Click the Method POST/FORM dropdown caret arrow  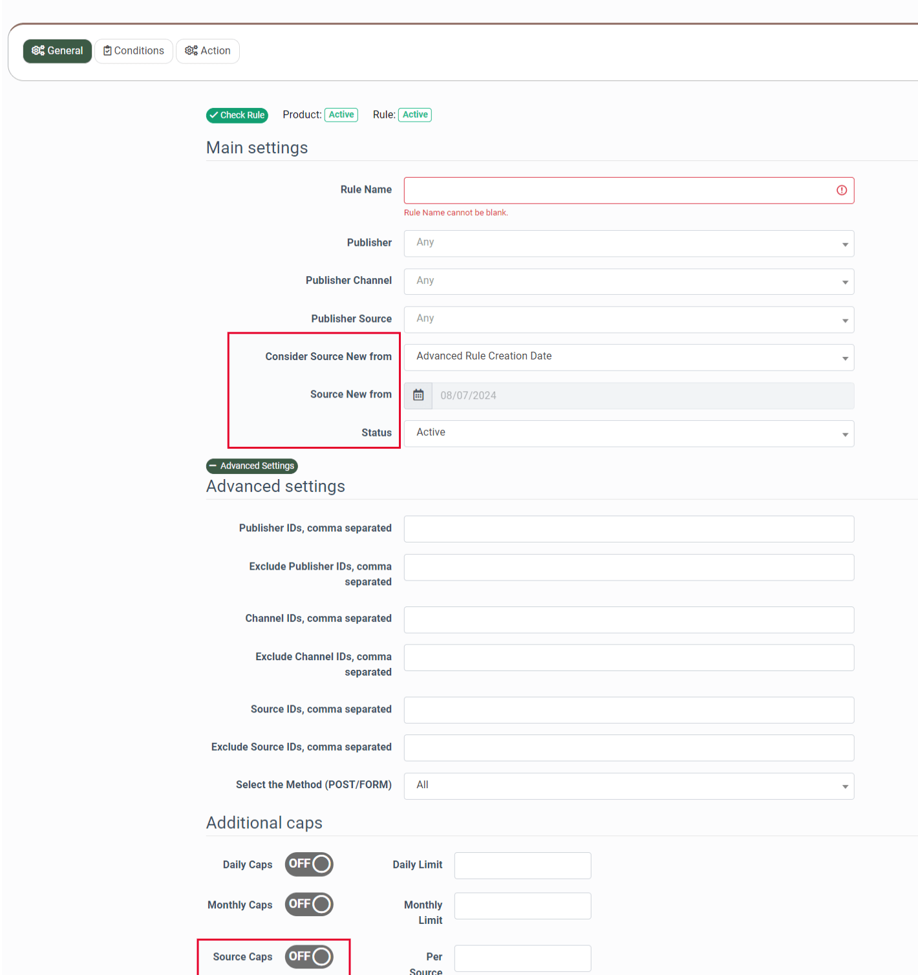pyautogui.click(x=844, y=787)
